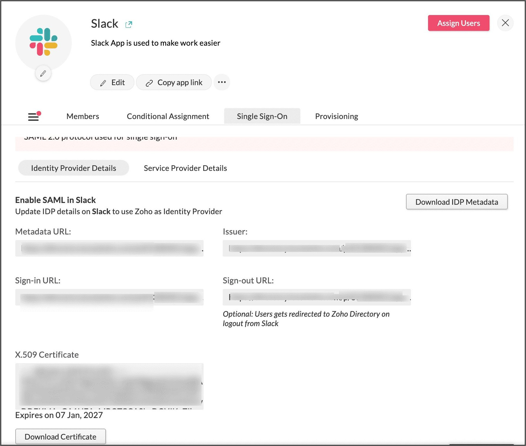The width and height of the screenshot is (526, 446).
Task: Select the Metadata URL field
Action: 109,248
